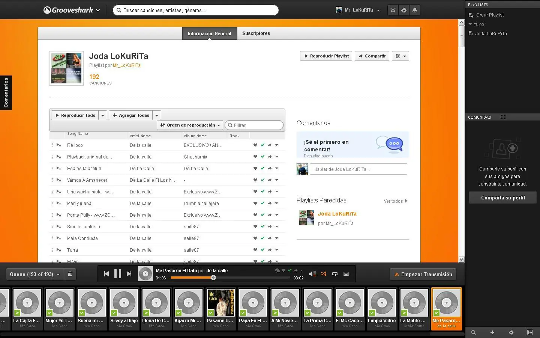Click the drag handle icon of 'Sino le contesto'
This screenshot has height=338, width=540.
pyautogui.click(x=52, y=226)
